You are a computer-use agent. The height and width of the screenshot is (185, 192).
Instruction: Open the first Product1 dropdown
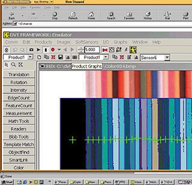30,57
